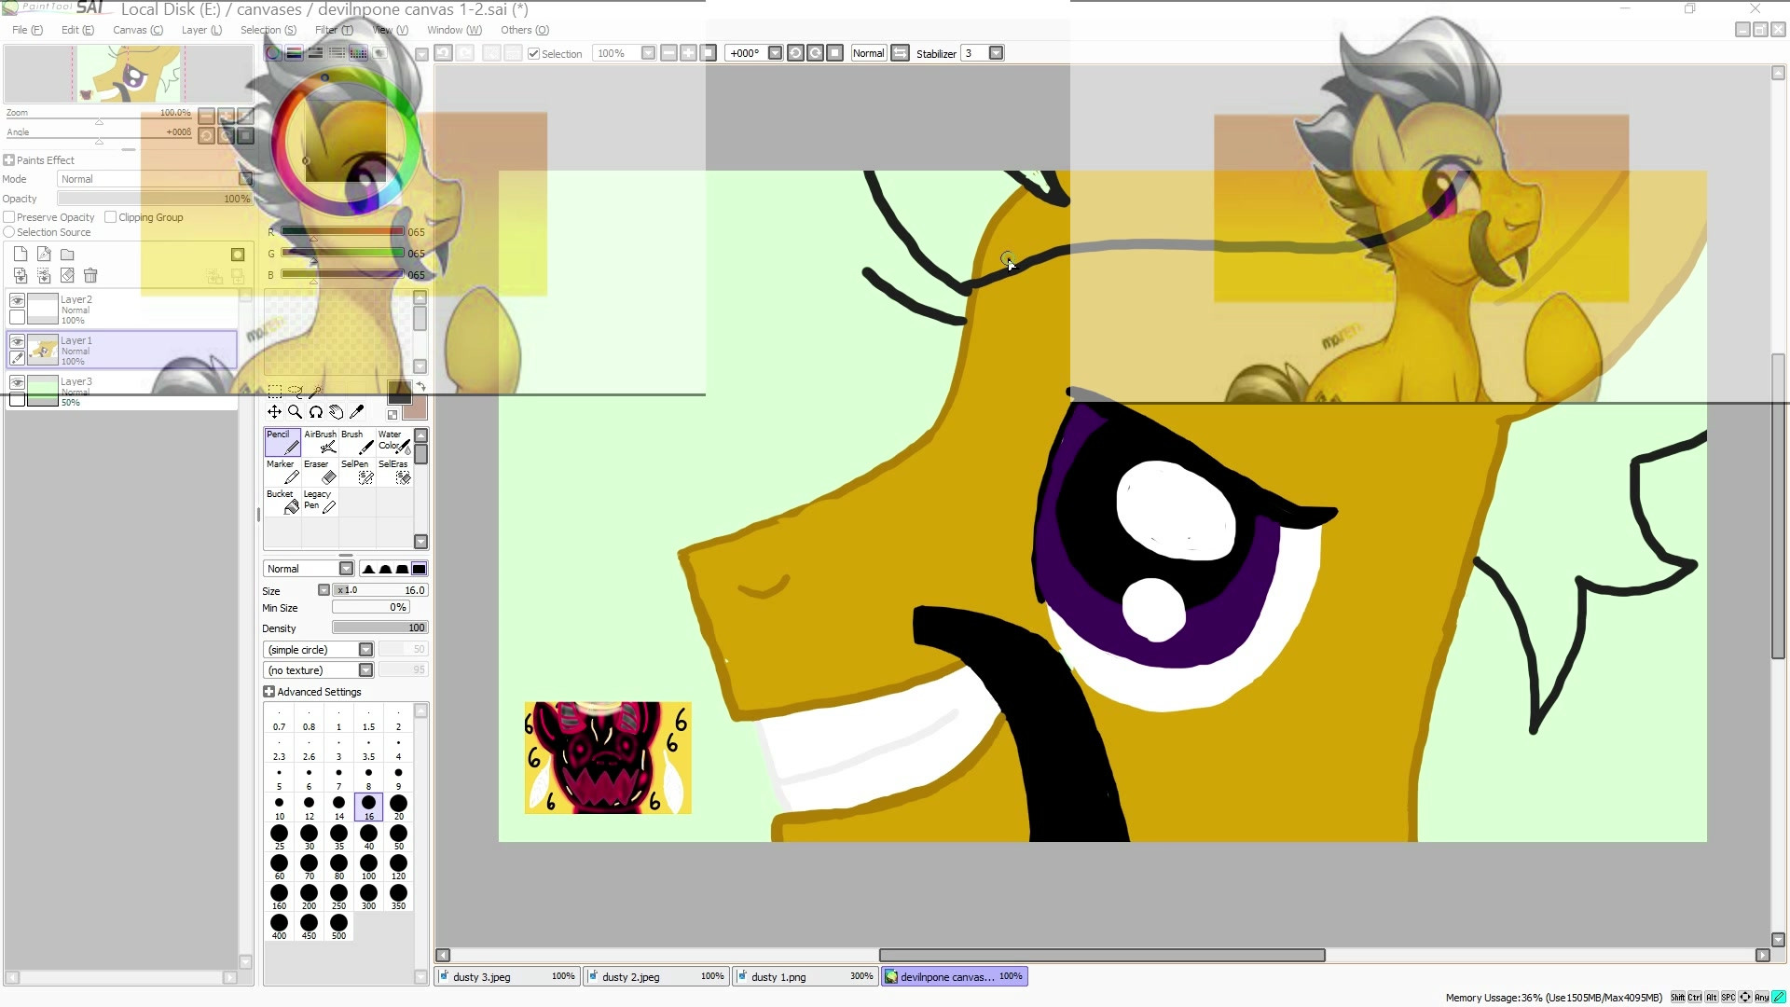Expand the Paints Effect section
This screenshot has height=1007, width=1790.
8,160
